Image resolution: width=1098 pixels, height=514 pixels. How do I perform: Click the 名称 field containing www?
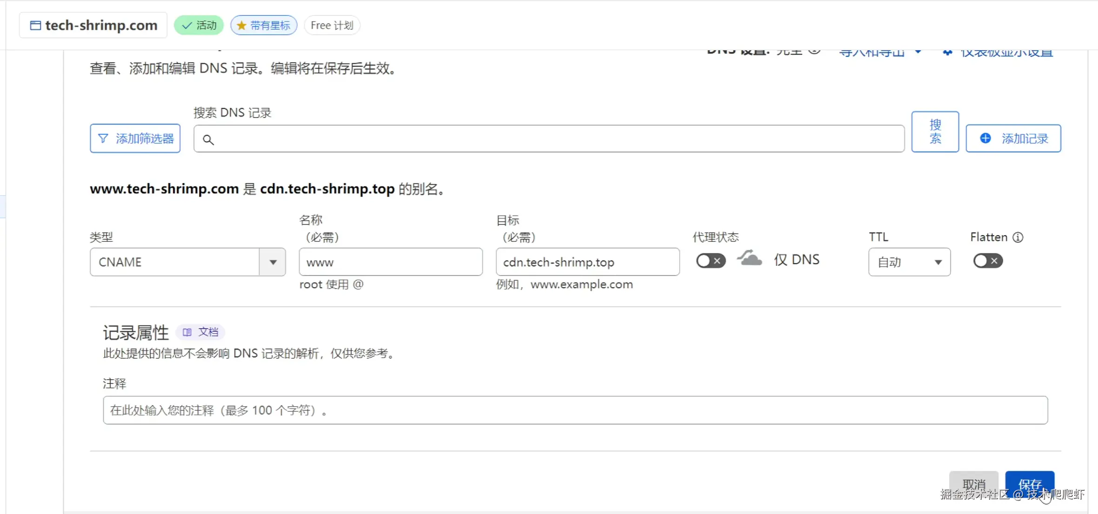390,262
